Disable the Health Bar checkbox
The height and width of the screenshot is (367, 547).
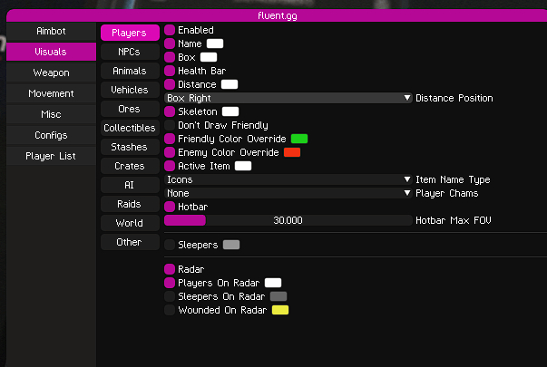coord(170,71)
